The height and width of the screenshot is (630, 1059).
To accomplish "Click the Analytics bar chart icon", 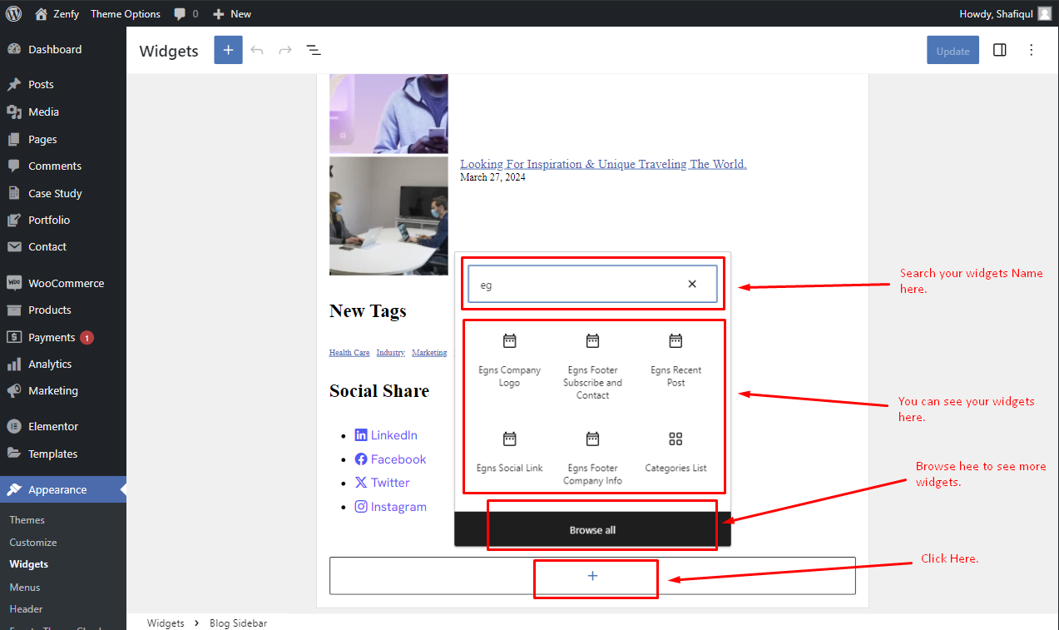I will (14, 364).
